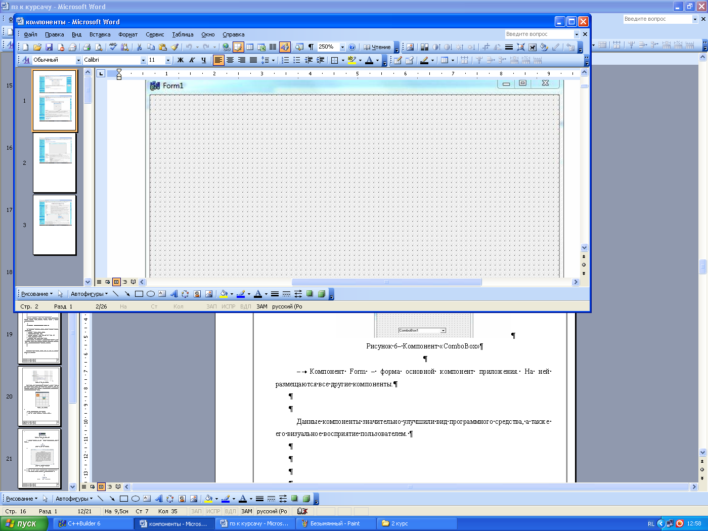
Task: Expand the Рисование menu in front window
Action: tap(36, 294)
